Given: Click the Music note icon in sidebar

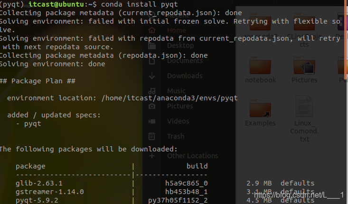Looking at the screenshot, I should (x=152, y=91).
